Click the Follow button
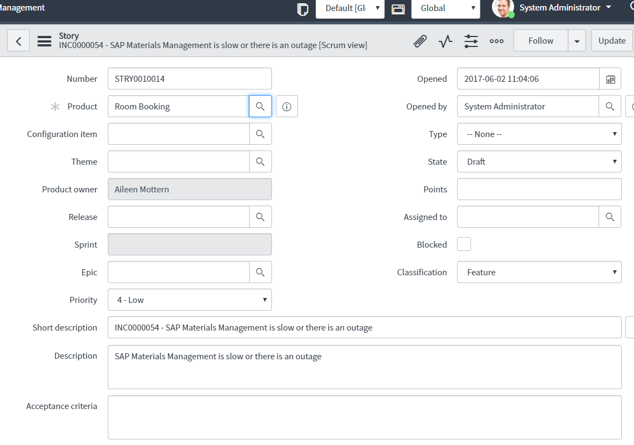The image size is (634, 445). (541, 40)
